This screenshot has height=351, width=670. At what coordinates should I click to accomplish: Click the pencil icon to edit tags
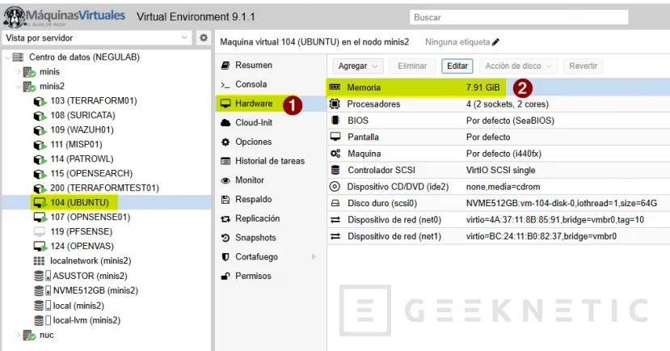495,42
